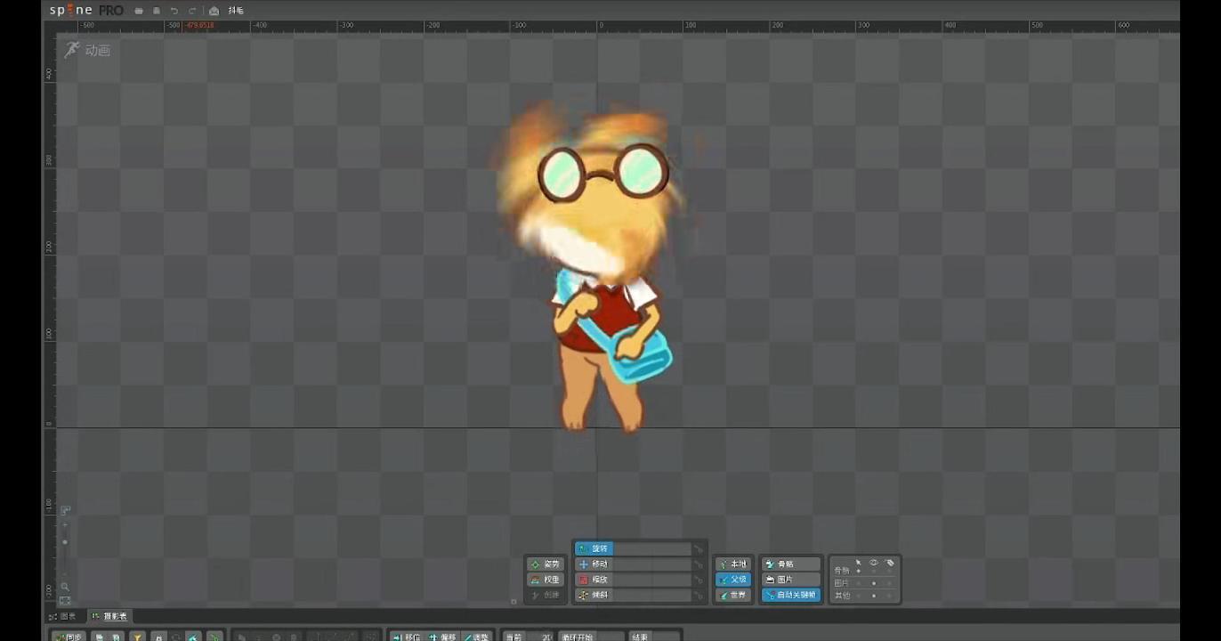Click the viewport zoom slider handle
Screen dimensions: 1221x641
pyautogui.click(x=65, y=542)
